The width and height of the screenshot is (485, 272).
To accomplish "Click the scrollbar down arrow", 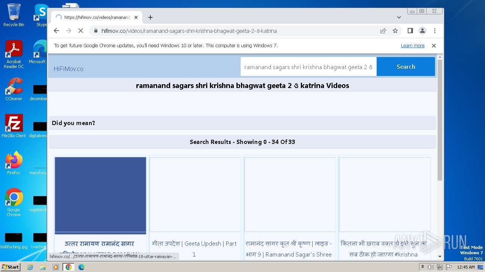I will 440,256.
